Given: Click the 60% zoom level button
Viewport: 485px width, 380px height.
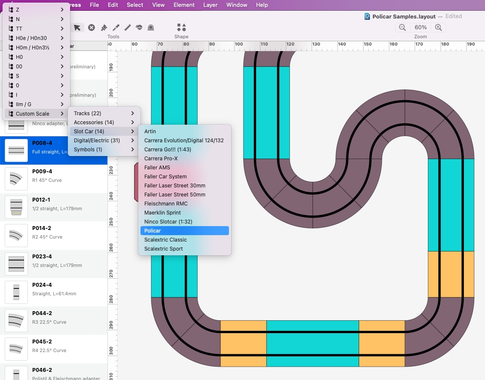Looking at the screenshot, I should click(x=421, y=28).
